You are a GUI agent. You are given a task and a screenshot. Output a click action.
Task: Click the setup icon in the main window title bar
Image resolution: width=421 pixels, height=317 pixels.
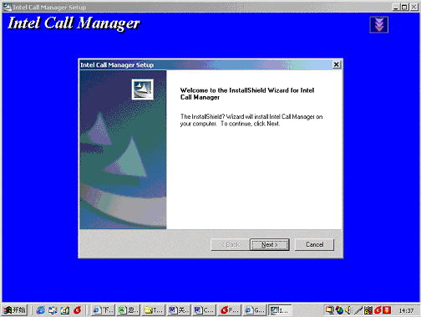click(8, 7)
